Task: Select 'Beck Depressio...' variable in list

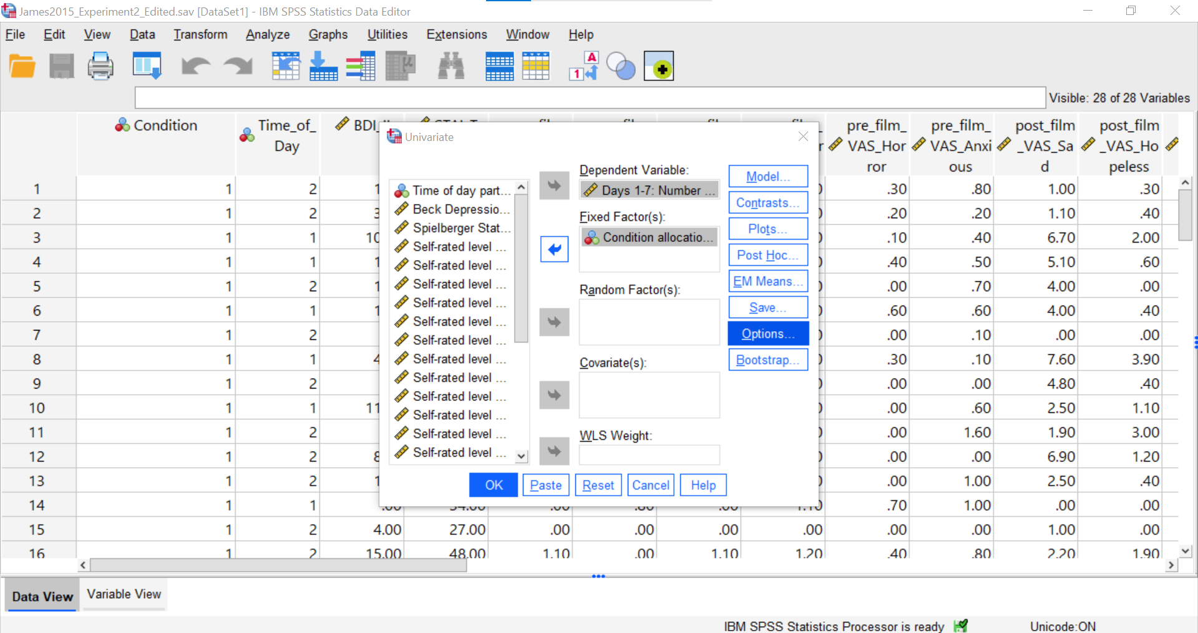Action: [x=453, y=209]
